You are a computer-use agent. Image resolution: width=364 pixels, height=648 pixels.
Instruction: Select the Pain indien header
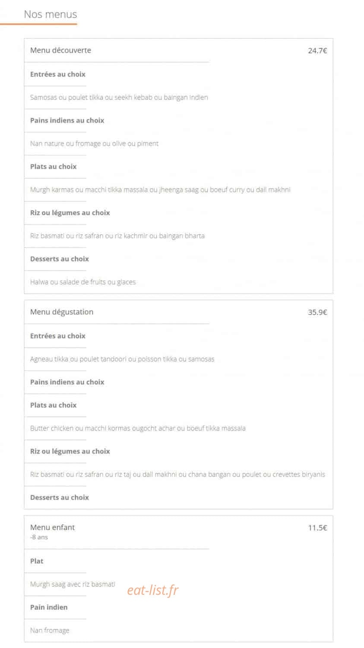49,607
